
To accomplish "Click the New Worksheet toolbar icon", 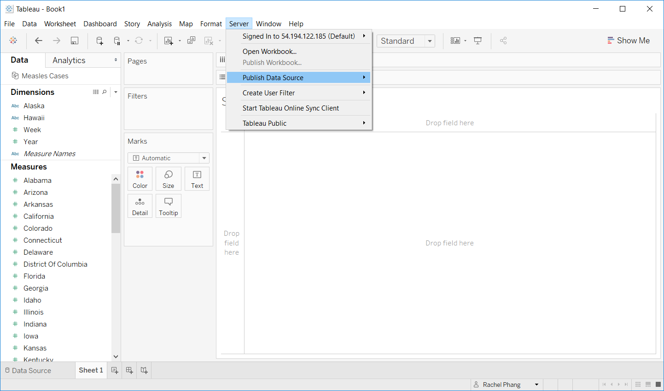I will pyautogui.click(x=169, y=41).
